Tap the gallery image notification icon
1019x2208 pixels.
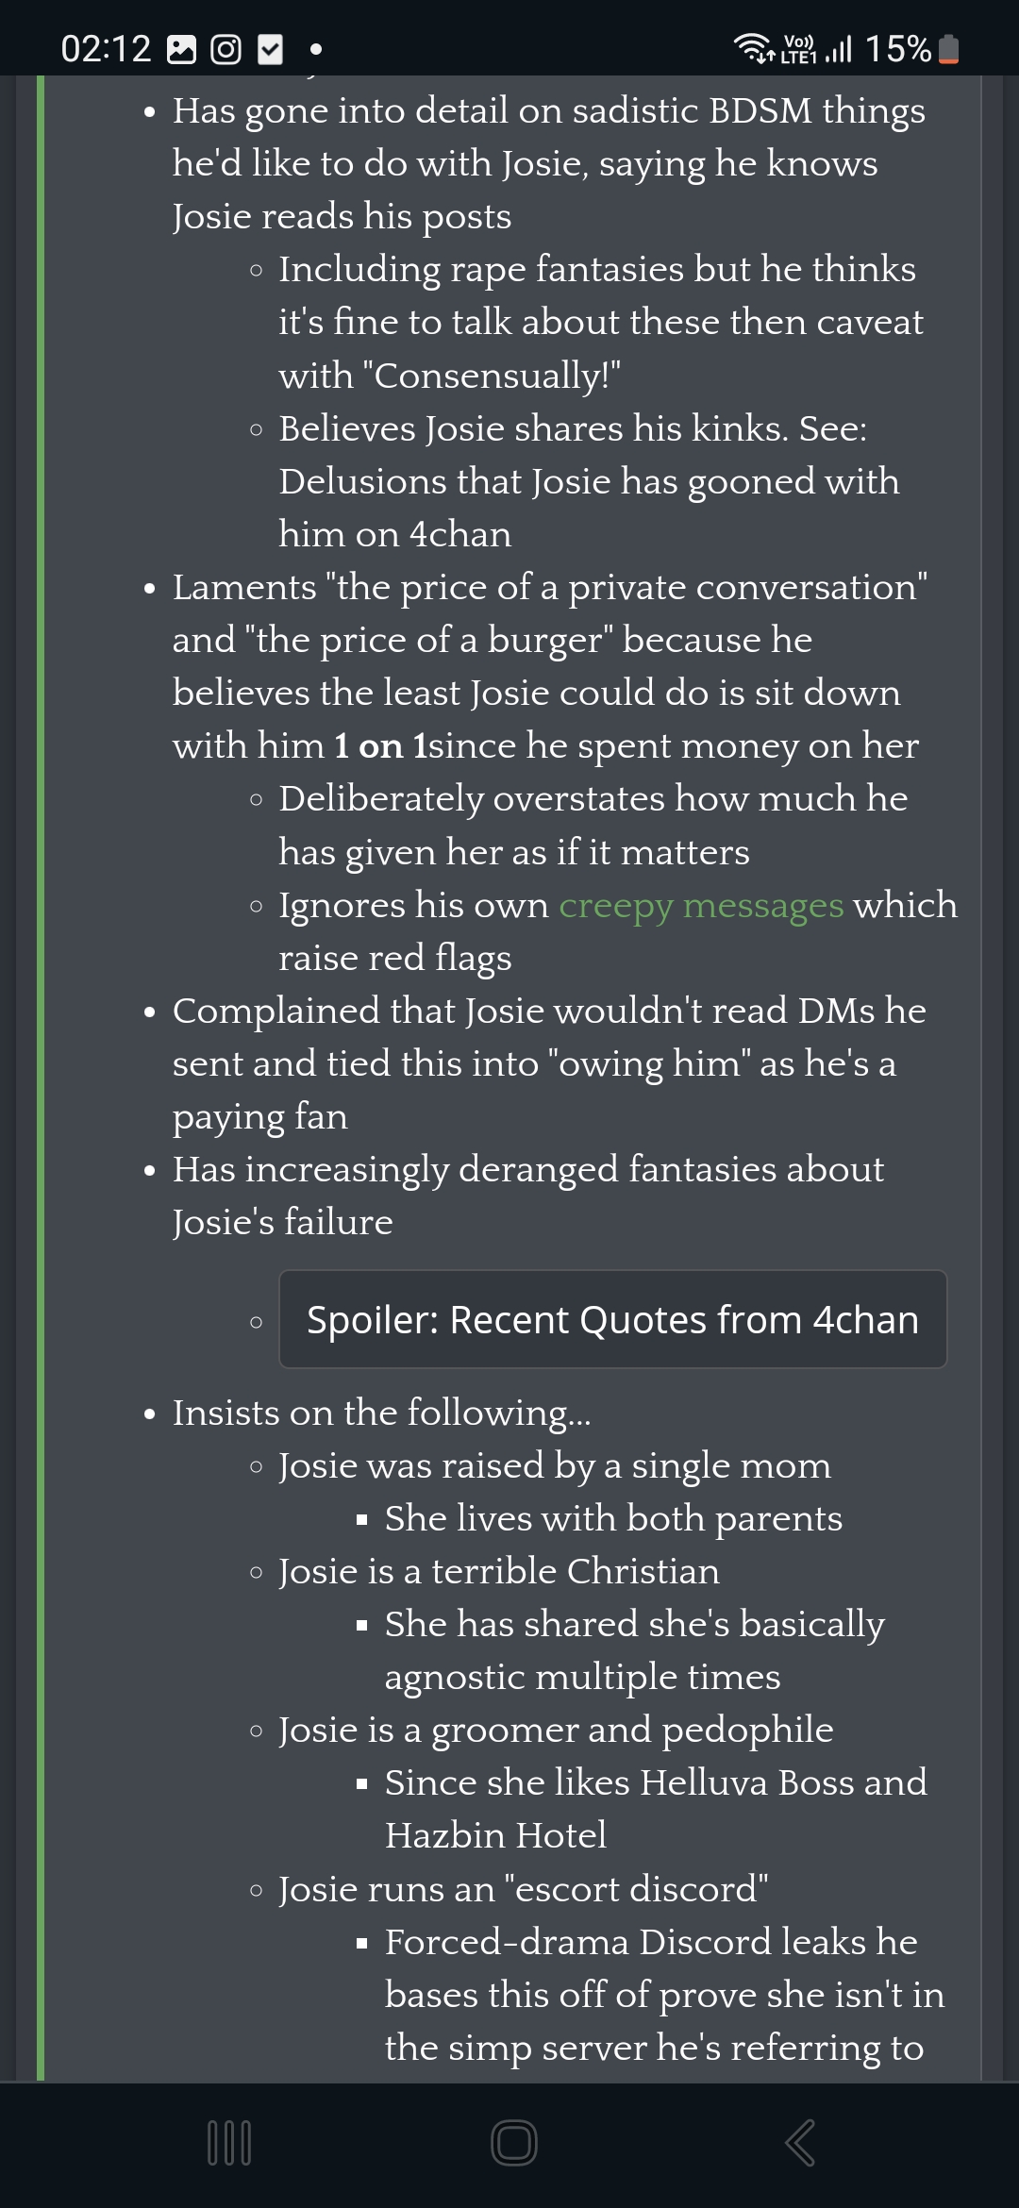coord(181,49)
